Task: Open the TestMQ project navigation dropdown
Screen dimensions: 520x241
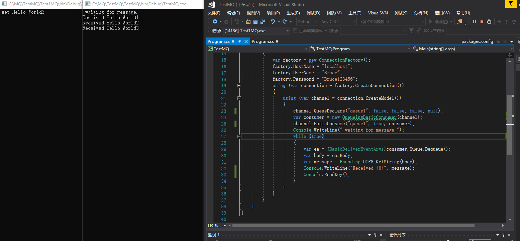Action: pos(257,49)
